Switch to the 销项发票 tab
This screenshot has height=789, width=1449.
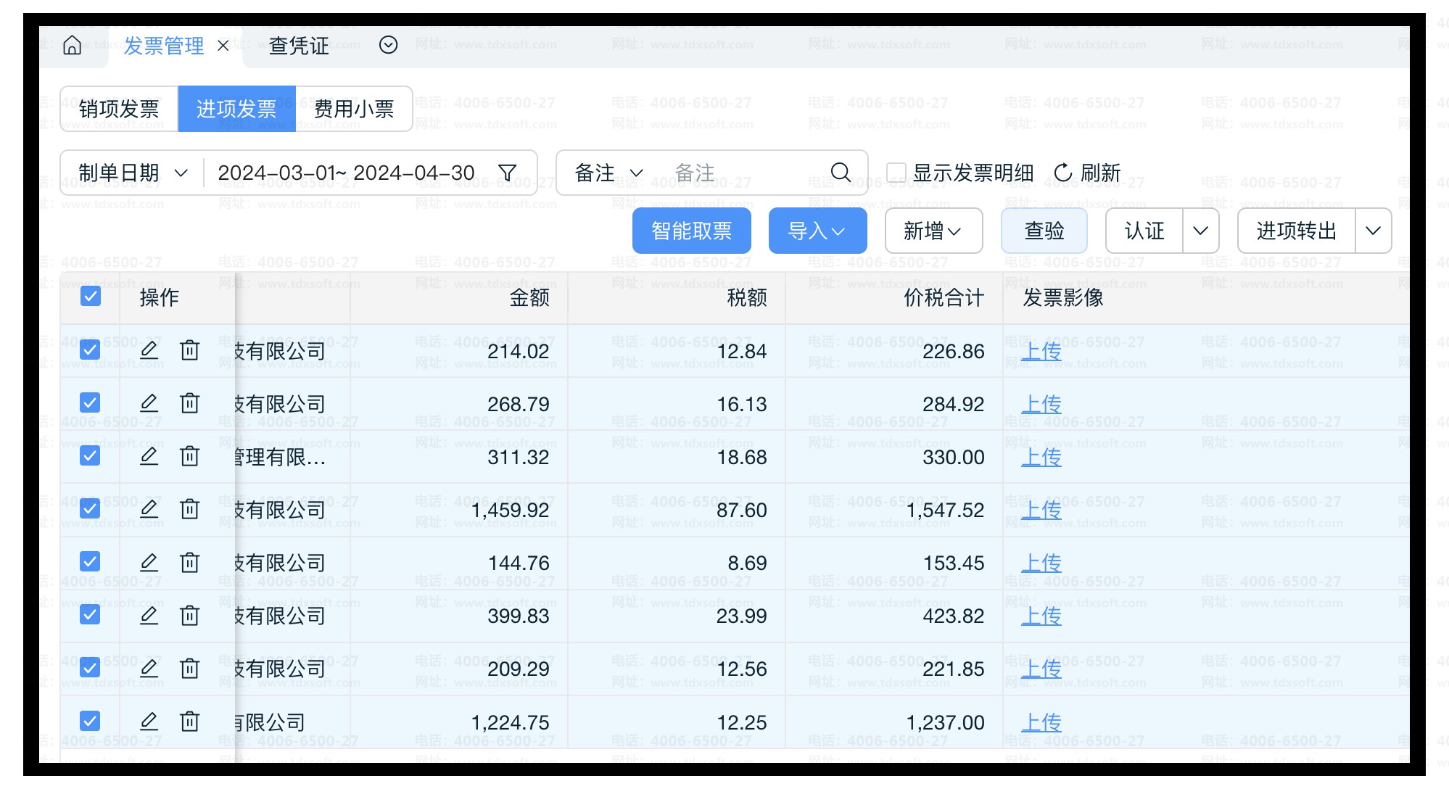pyautogui.click(x=120, y=109)
